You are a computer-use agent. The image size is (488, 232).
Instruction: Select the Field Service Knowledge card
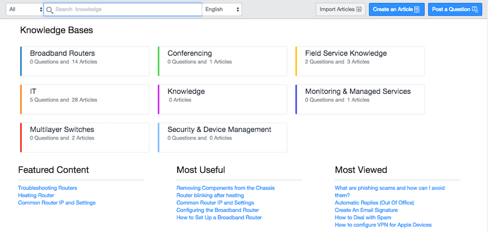pos(360,61)
